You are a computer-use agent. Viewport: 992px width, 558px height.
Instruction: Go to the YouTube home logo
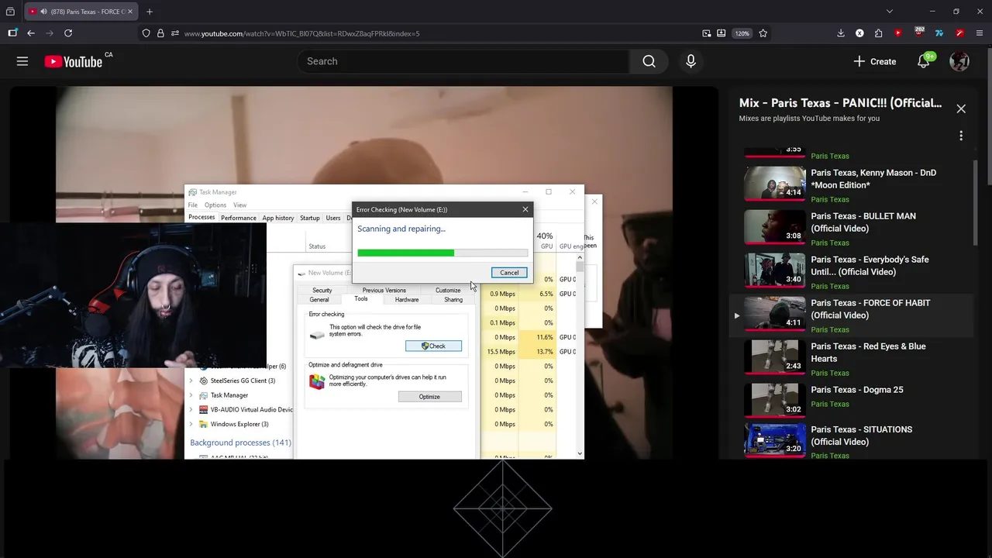pos(74,62)
